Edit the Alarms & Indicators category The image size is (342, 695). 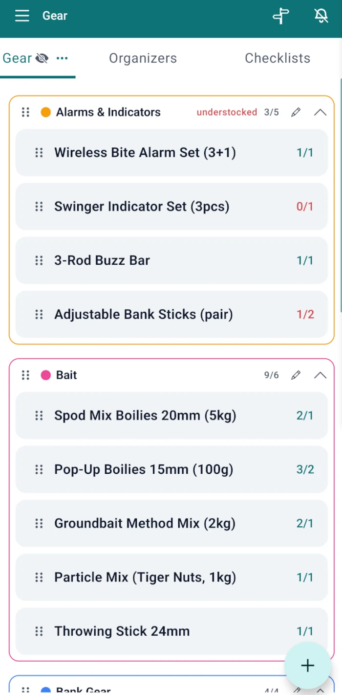(296, 113)
